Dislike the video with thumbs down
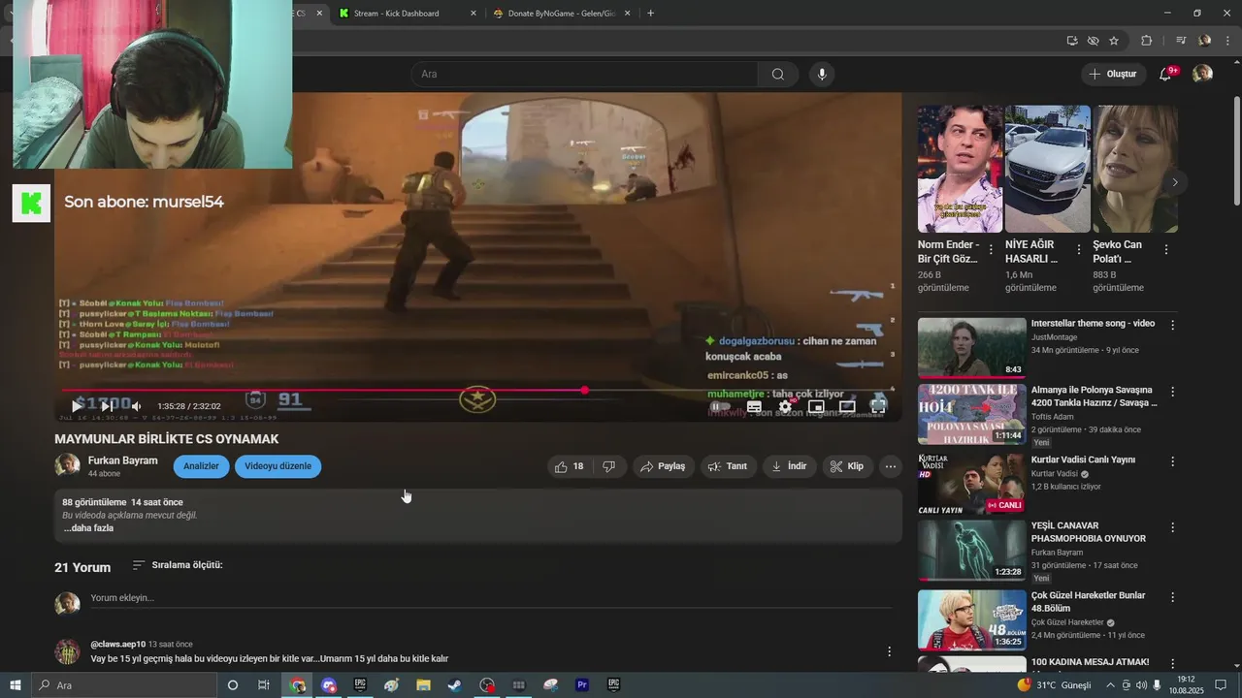 point(609,466)
